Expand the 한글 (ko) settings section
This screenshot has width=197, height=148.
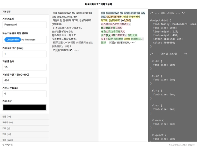click(24, 117)
